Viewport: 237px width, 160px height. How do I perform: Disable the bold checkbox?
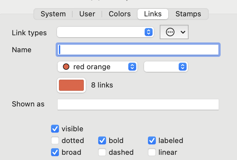tap(102, 140)
